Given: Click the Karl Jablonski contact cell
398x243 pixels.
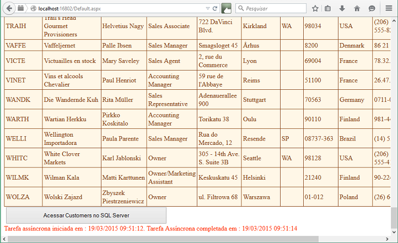Looking at the screenshot, I should (124, 158).
